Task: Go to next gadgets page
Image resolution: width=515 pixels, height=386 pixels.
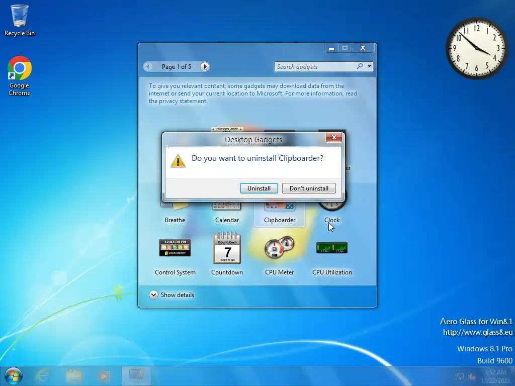Action: (205, 67)
